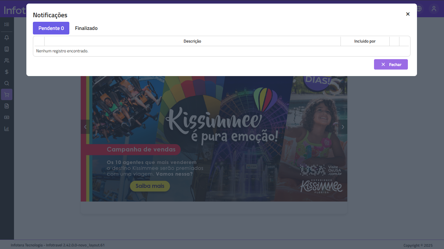Go to the previous banner slide arrow

tap(85, 127)
